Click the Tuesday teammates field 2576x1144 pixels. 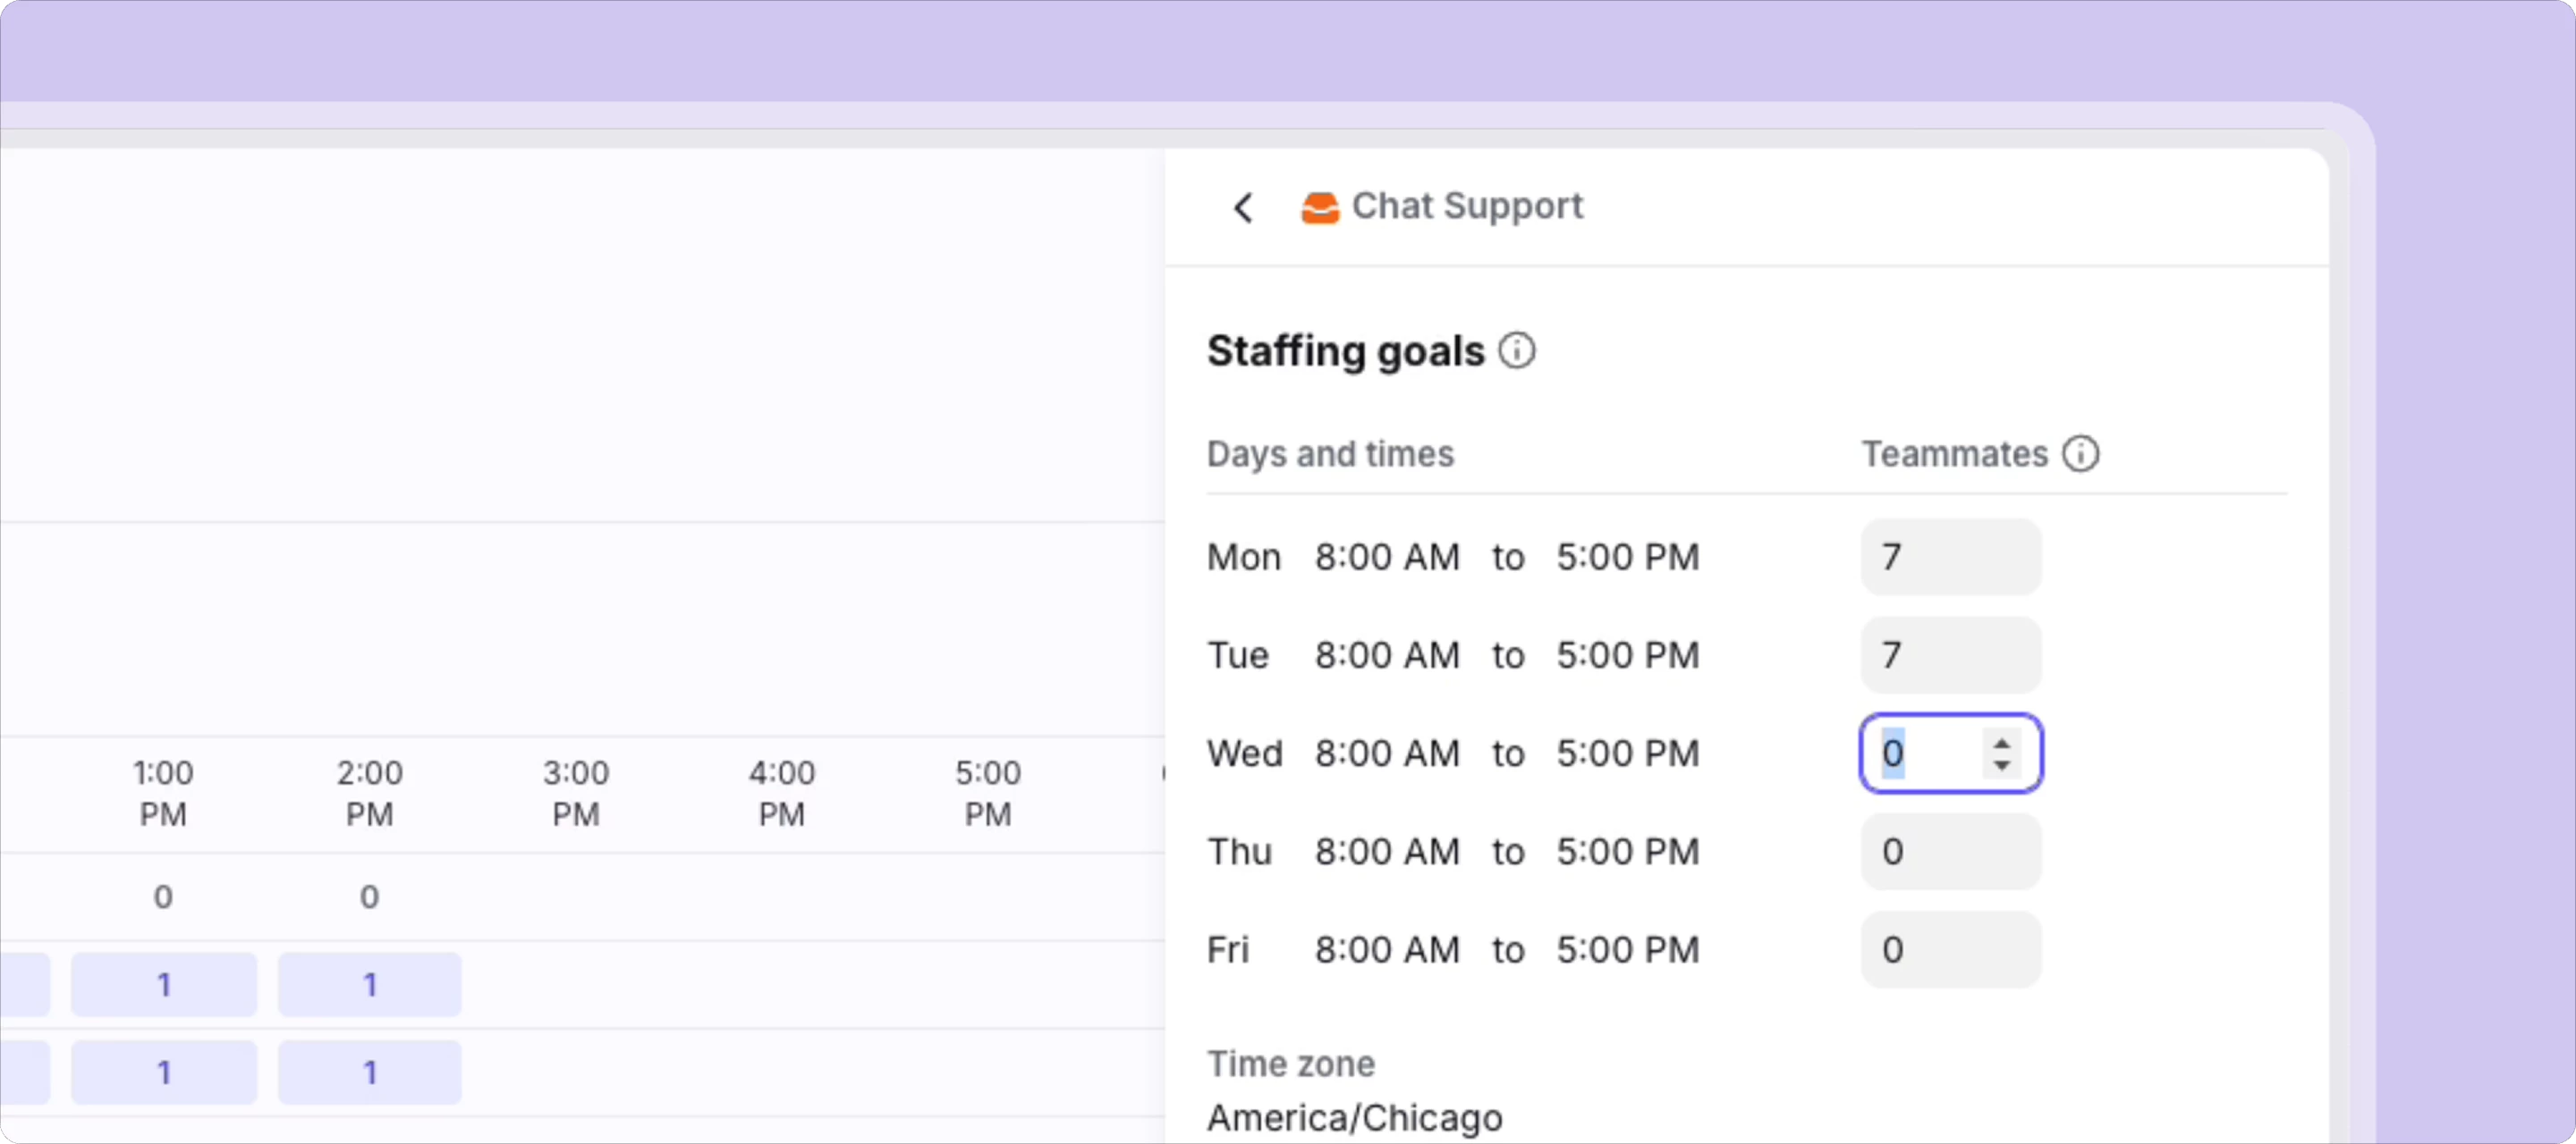point(1949,655)
